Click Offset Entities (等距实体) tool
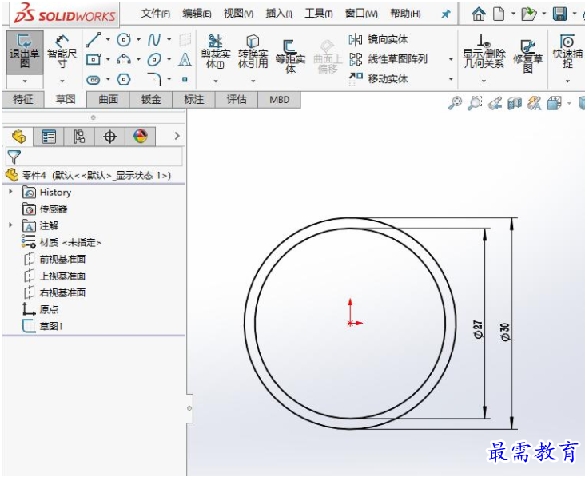The height and width of the screenshot is (477, 585). 290,56
